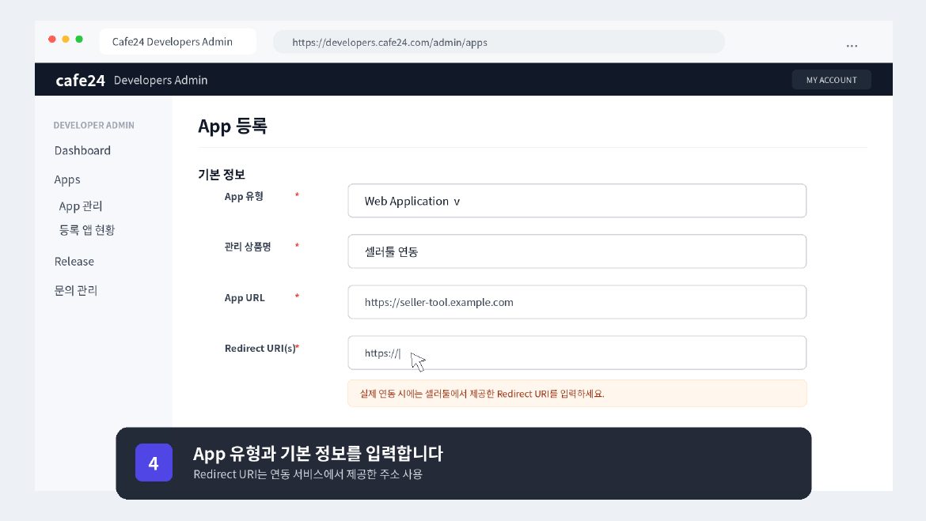Go to Dashboard in the sidebar

82,150
